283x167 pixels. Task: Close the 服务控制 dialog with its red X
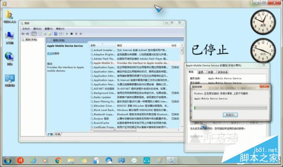(x=264, y=86)
